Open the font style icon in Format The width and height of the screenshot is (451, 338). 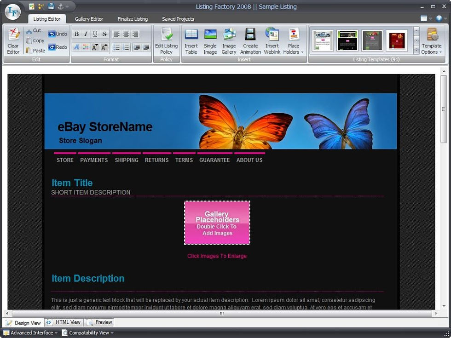tap(76, 47)
